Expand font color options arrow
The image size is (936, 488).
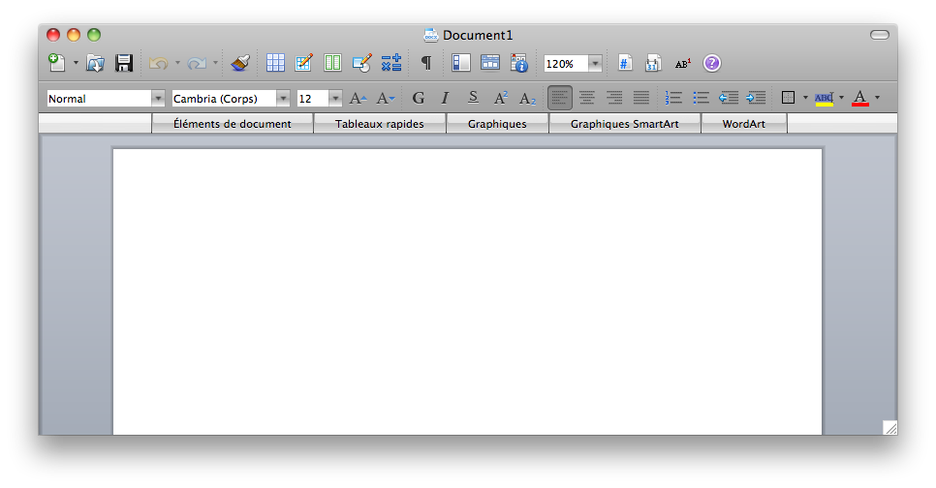click(877, 97)
